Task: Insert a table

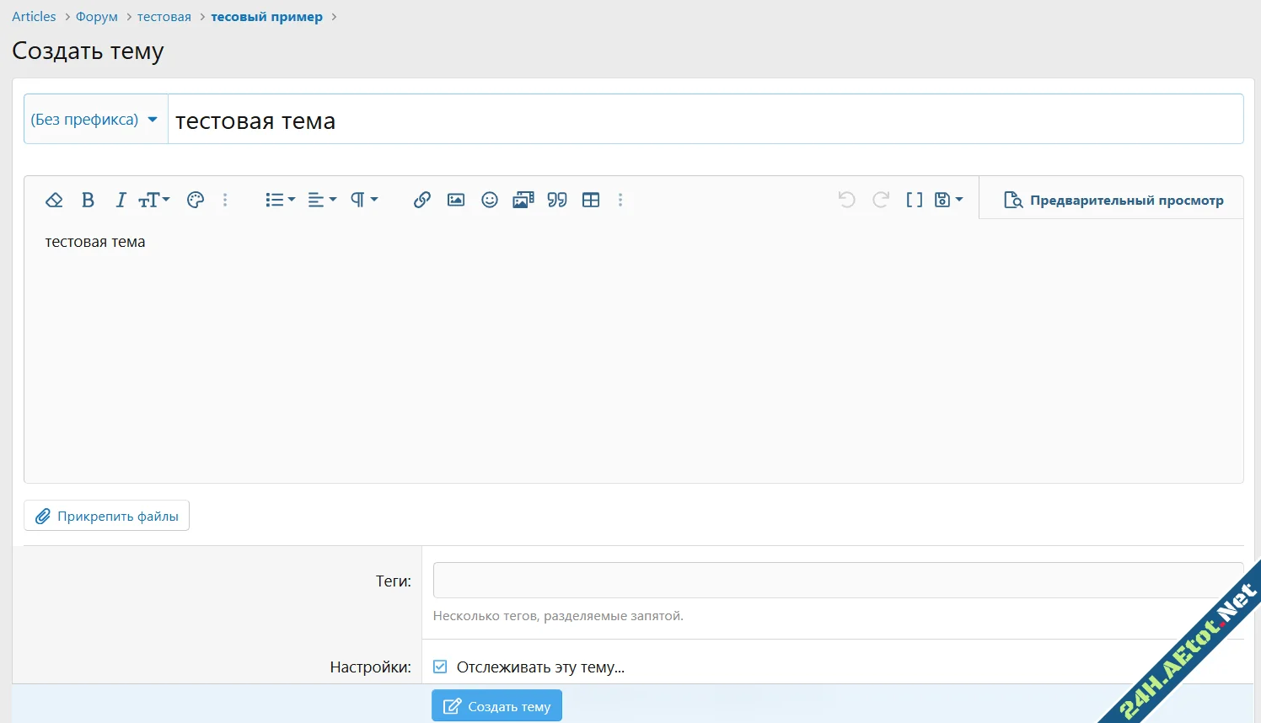Action: 591,200
